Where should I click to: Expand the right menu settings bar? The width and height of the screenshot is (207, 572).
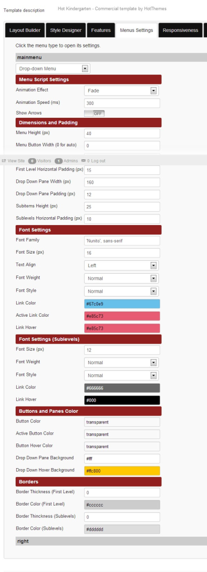pos(111,541)
